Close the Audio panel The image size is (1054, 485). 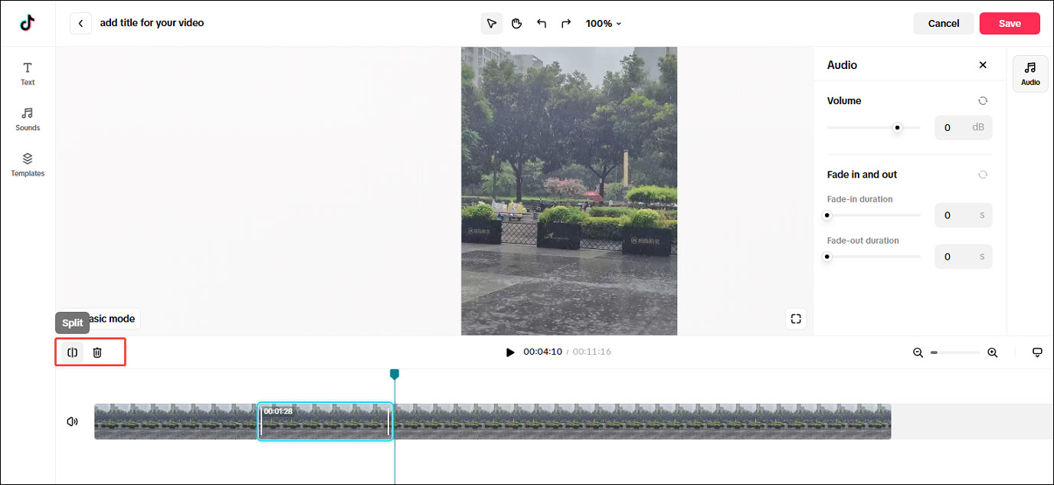tap(983, 65)
